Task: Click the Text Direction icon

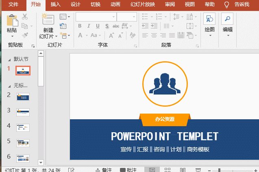Action: [190, 17]
